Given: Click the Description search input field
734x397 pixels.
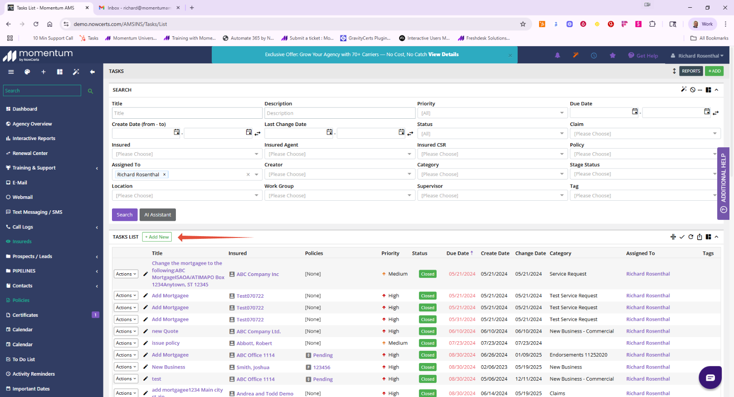Looking at the screenshot, I should 340,113.
